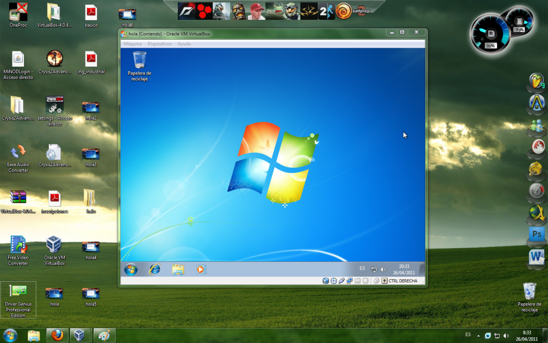The height and width of the screenshot is (343, 548).
Task: Open the Ayuda menu in VirtualBox
Action: [184, 44]
